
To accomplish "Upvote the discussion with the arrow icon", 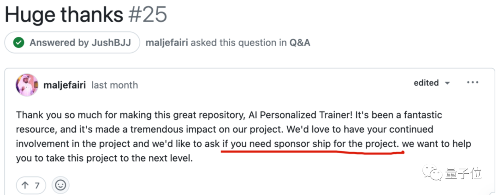I will click(x=25, y=186).
